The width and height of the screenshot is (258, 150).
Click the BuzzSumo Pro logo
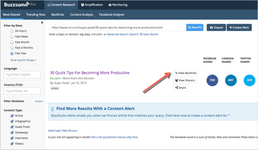pyautogui.click(x=20, y=4)
